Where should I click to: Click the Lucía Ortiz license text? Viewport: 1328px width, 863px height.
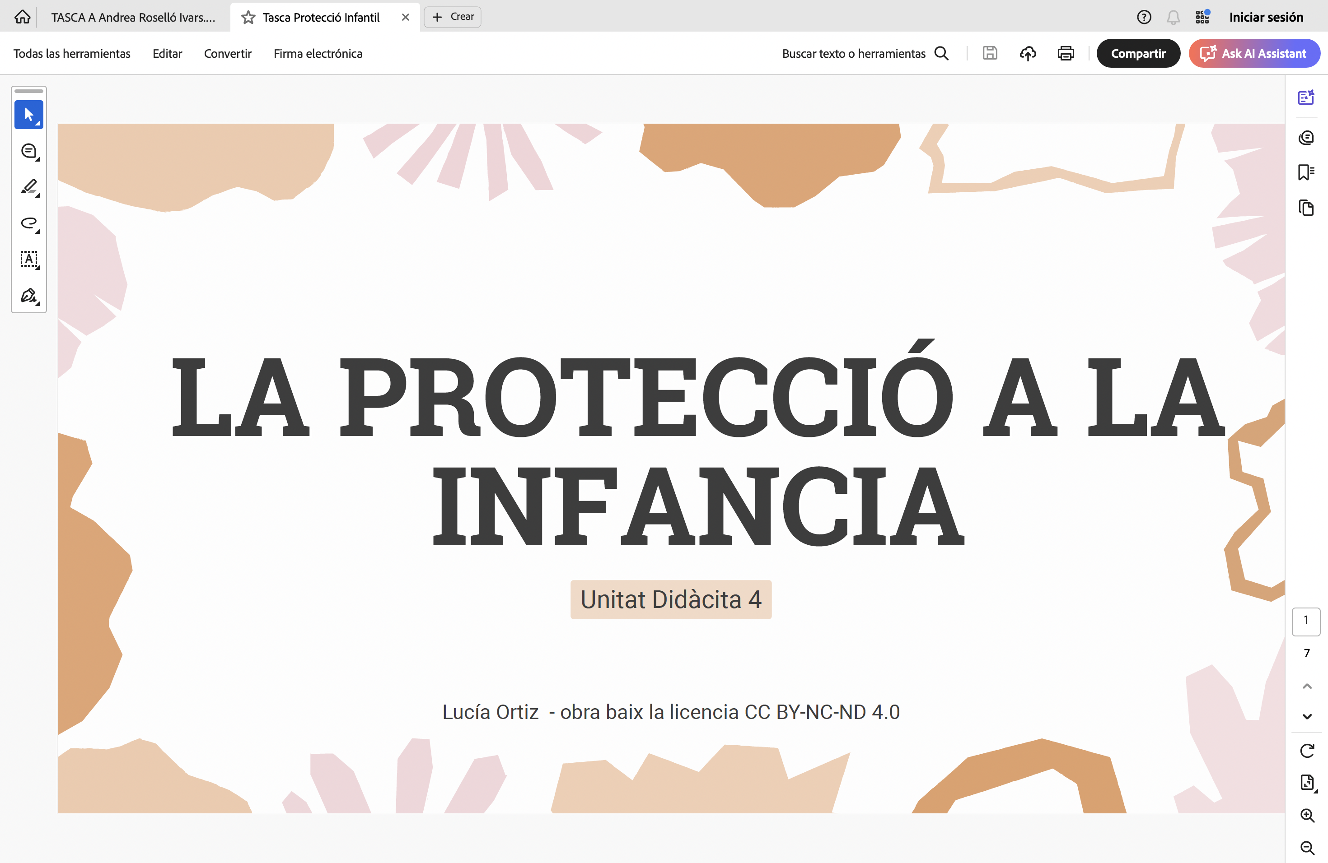pos(671,712)
